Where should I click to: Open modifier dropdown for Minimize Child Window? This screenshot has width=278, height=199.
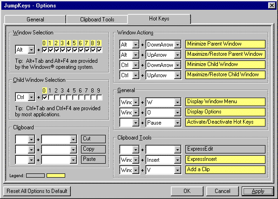136,65
